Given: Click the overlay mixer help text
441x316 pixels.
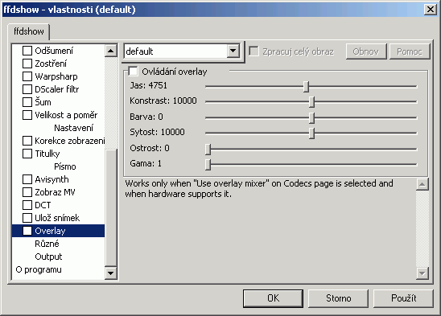Looking at the screenshot, I should pos(259,189).
